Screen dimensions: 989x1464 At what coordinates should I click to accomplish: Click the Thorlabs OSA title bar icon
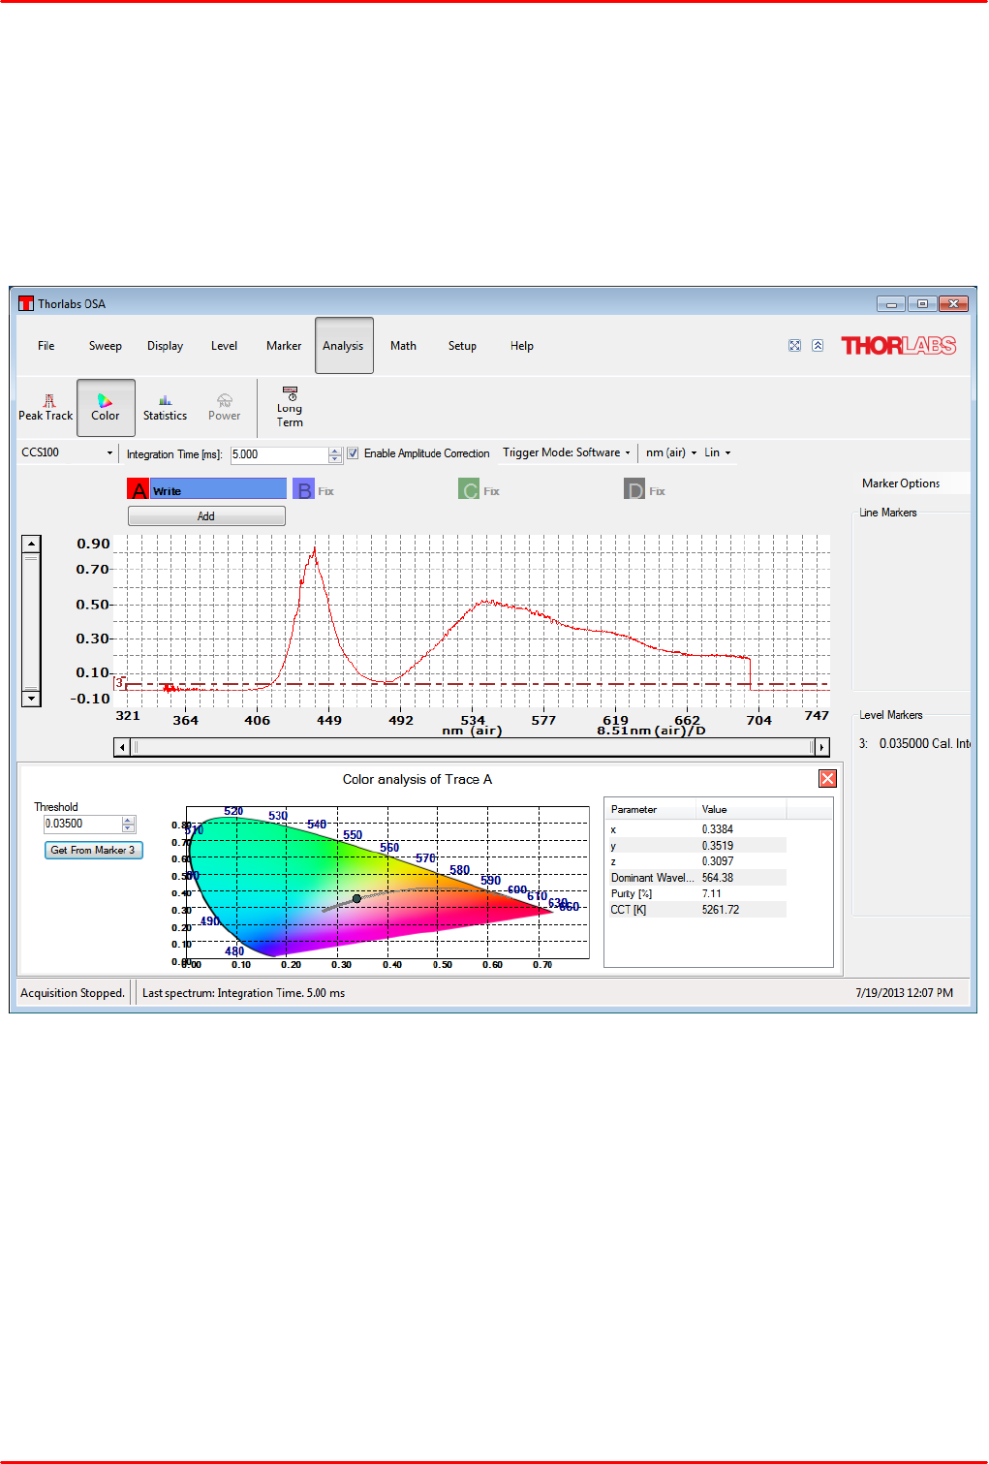click(x=26, y=303)
